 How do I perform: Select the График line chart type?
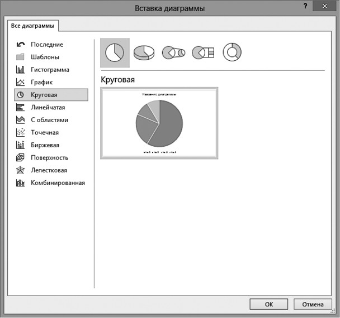(x=42, y=82)
